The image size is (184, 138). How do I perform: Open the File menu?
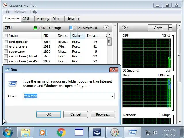7,11
